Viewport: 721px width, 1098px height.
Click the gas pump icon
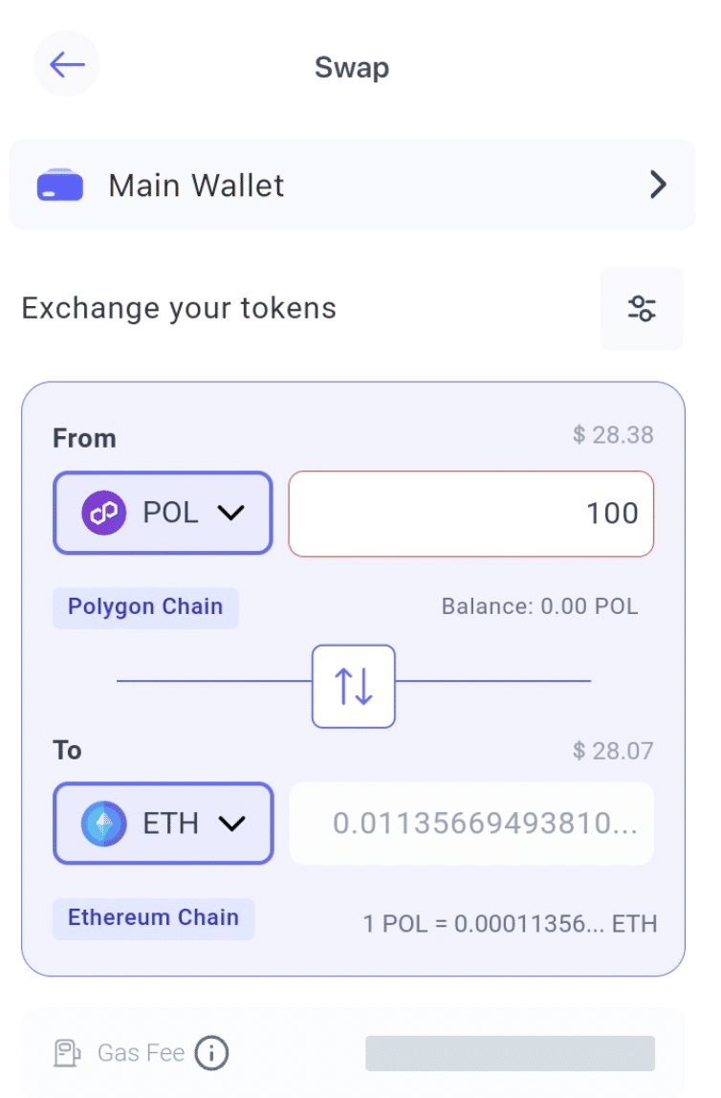(67, 1053)
